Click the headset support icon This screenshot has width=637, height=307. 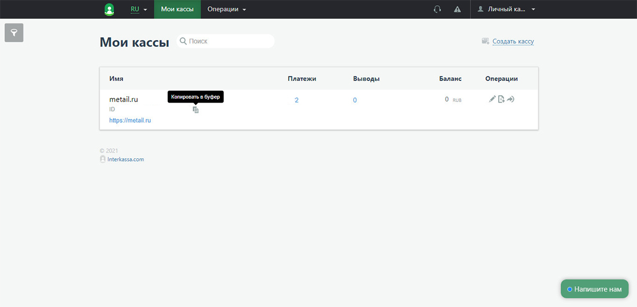pos(437,9)
